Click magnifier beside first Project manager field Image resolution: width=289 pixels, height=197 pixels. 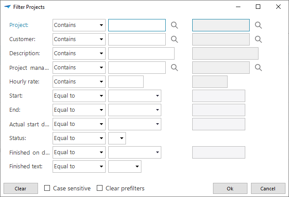click(x=175, y=68)
